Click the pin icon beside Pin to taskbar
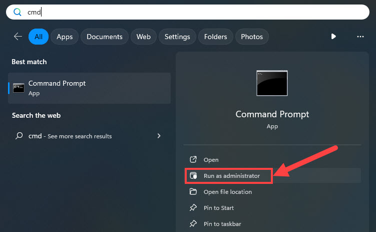This screenshot has width=376, height=232. 193,223
